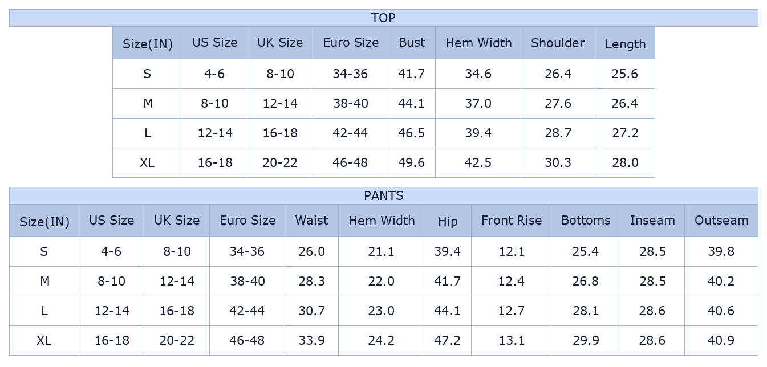The width and height of the screenshot is (767, 367).
Task: Click the Euro Size 38-40 cell in TOP table
Action: (x=350, y=103)
